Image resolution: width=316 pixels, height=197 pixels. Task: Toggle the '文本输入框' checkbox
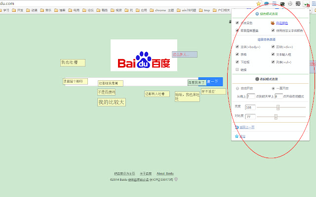(x=273, y=54)
